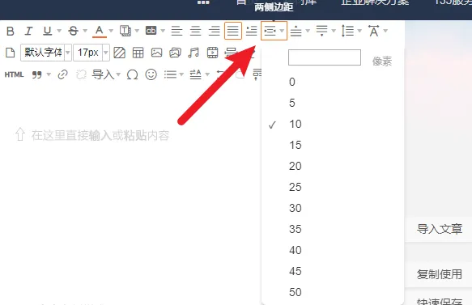Insert a special character omega
The height and width of the screenshot is (305, 472).
(133, 74)
